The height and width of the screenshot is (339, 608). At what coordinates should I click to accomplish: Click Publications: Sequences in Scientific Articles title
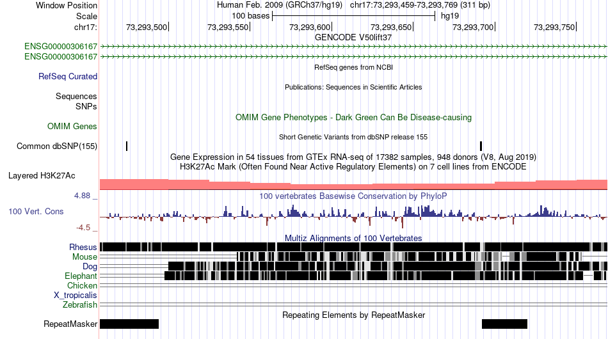coord(353,87)
